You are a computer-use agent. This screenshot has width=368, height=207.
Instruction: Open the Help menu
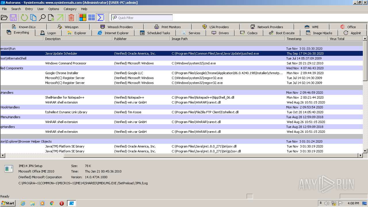pos(84,9)
